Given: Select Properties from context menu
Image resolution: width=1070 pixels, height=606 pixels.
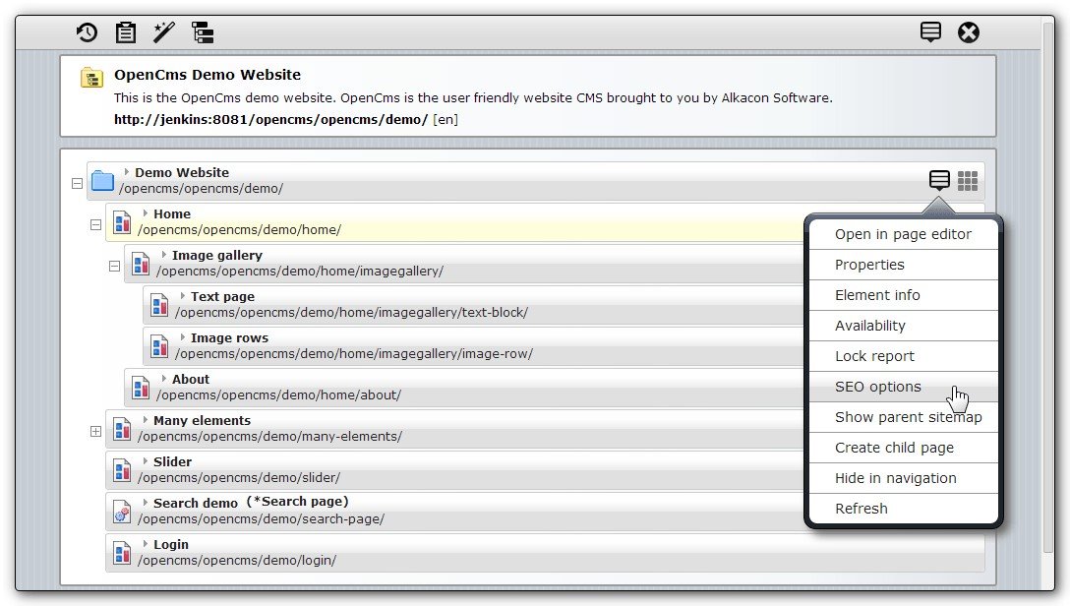Looking at the screenshot, I should tap(904, 265).
